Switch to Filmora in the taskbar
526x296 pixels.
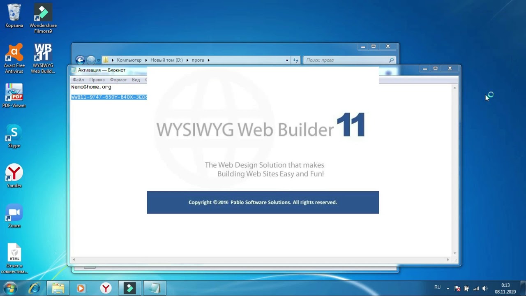coord(130,288)
